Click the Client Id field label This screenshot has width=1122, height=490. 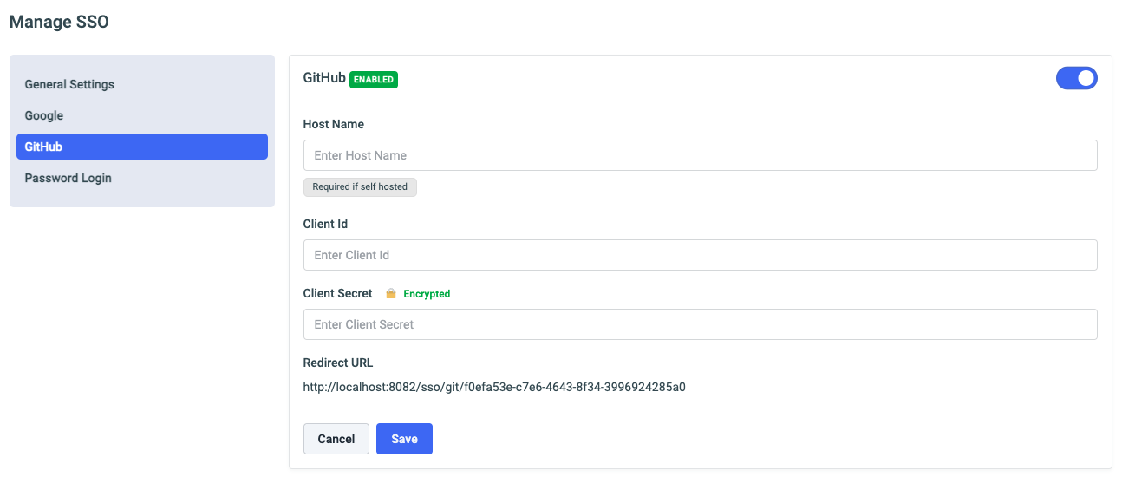(325, 224)
